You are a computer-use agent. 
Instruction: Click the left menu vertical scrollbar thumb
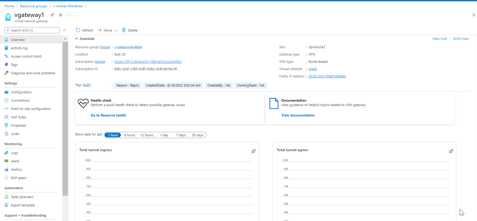click(x=65, y=119)
